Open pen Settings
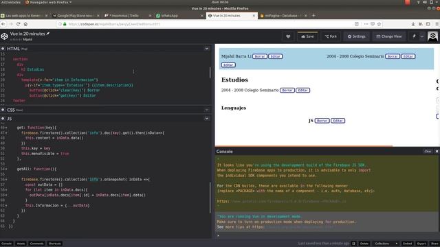The height and width of the screenshot is (247, 440). [x=357, y=36]
